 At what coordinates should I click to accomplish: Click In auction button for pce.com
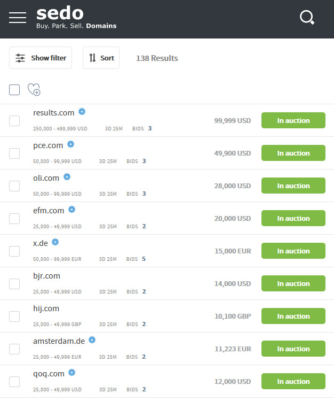pyautogui.click(x=293, y=153)
